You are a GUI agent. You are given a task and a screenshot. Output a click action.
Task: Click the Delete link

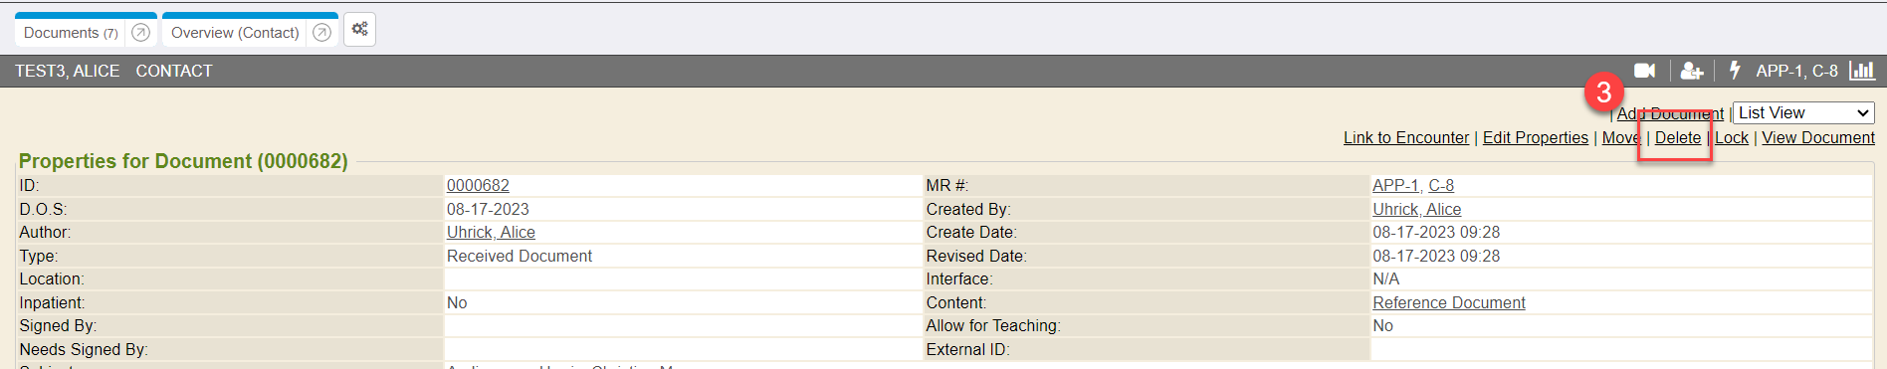pos(1678,137)
